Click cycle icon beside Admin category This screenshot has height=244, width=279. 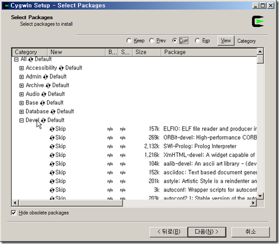click(46, 77)
